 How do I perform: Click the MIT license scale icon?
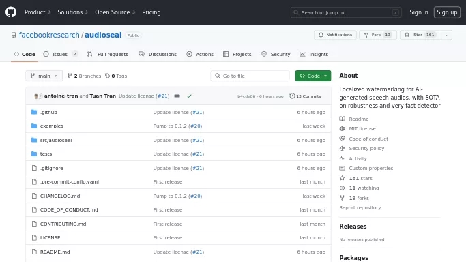point(343,129)
